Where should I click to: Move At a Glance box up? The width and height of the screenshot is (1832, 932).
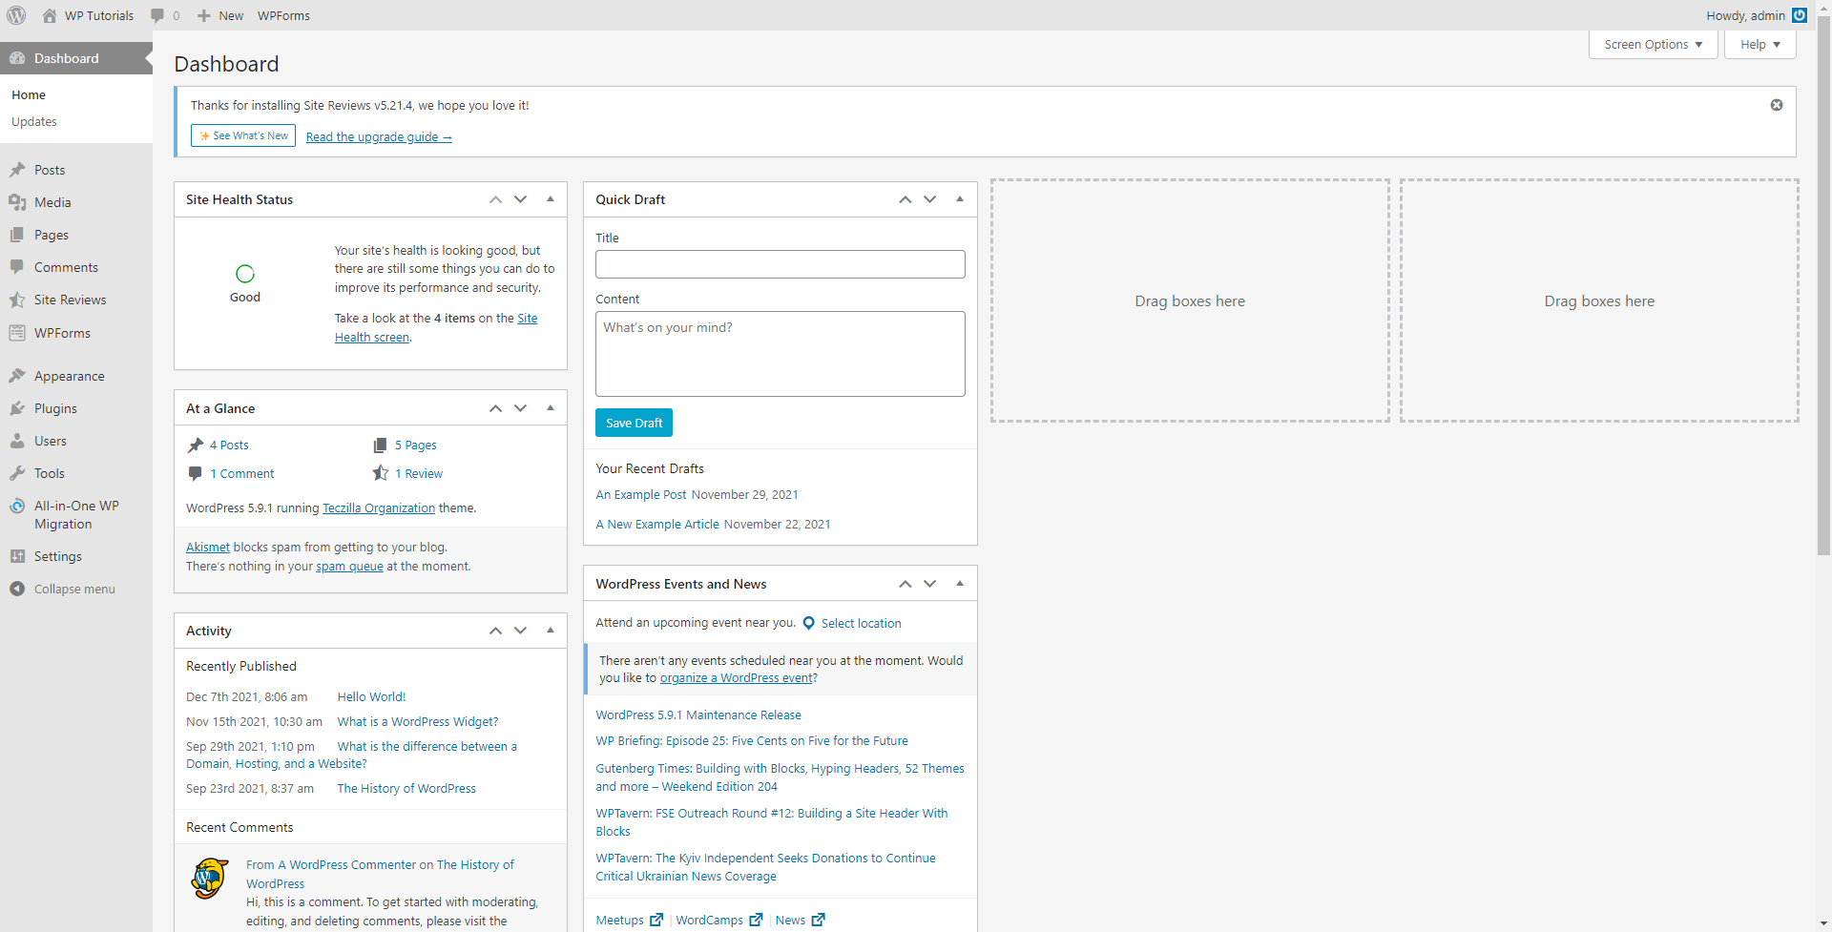(495, 408)
